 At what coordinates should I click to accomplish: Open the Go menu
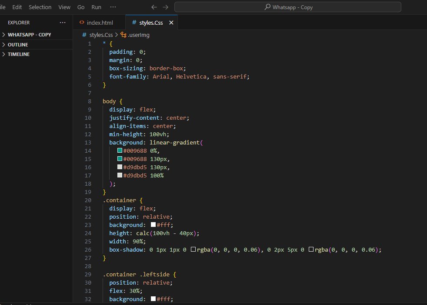point(81,7)
